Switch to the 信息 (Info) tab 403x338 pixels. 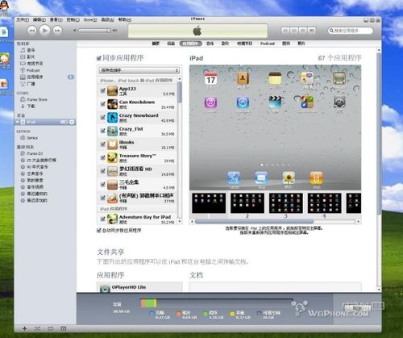(171, 44)
